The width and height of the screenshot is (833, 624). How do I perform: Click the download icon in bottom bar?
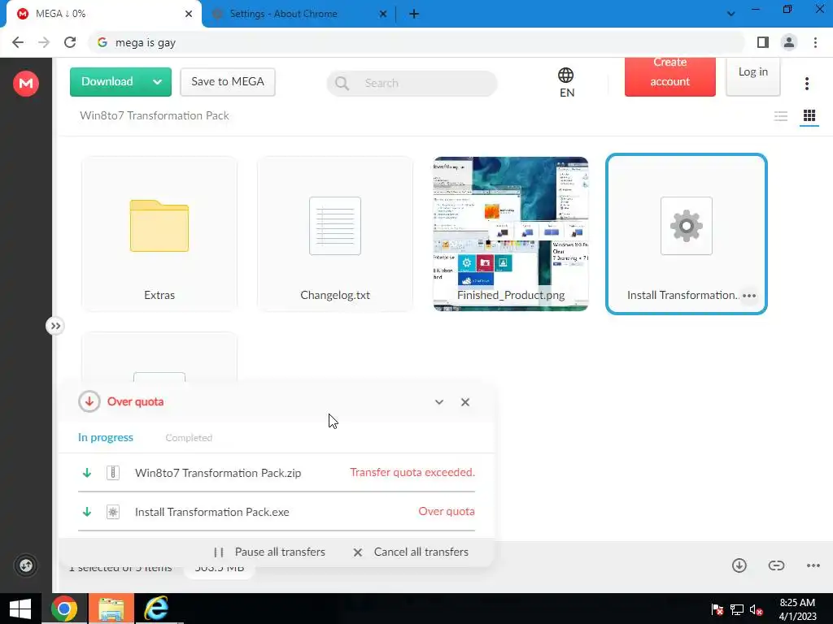tap(739, 565)
